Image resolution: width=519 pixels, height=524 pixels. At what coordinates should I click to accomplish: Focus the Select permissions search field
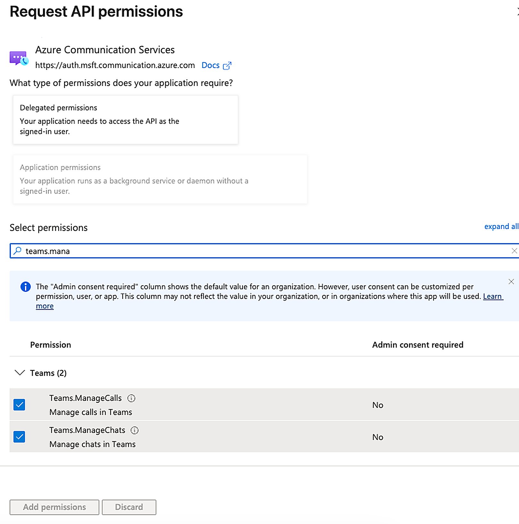[264, 251]
